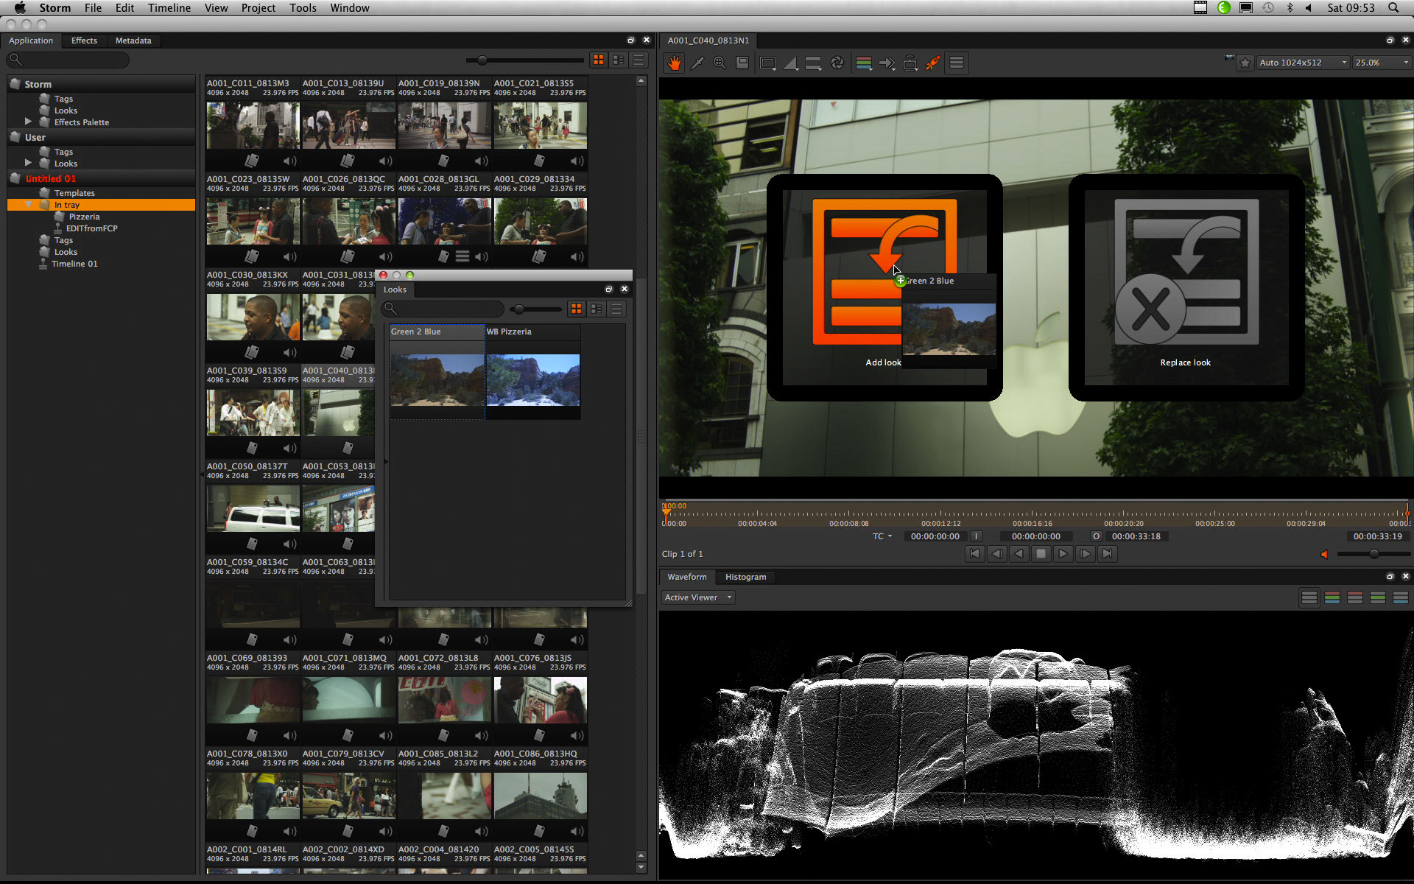The height and width of the screenshot is (884, 1414).
Task: Adjust the viewer audio volume slider
Action: coord(1373,554)
